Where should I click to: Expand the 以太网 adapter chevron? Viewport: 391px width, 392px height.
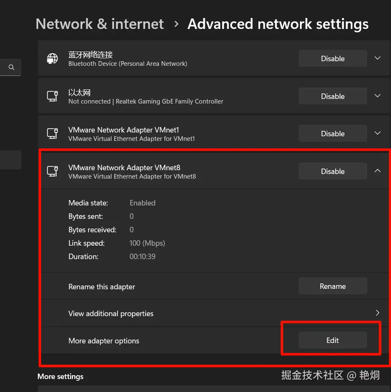(x=378, y=96)
